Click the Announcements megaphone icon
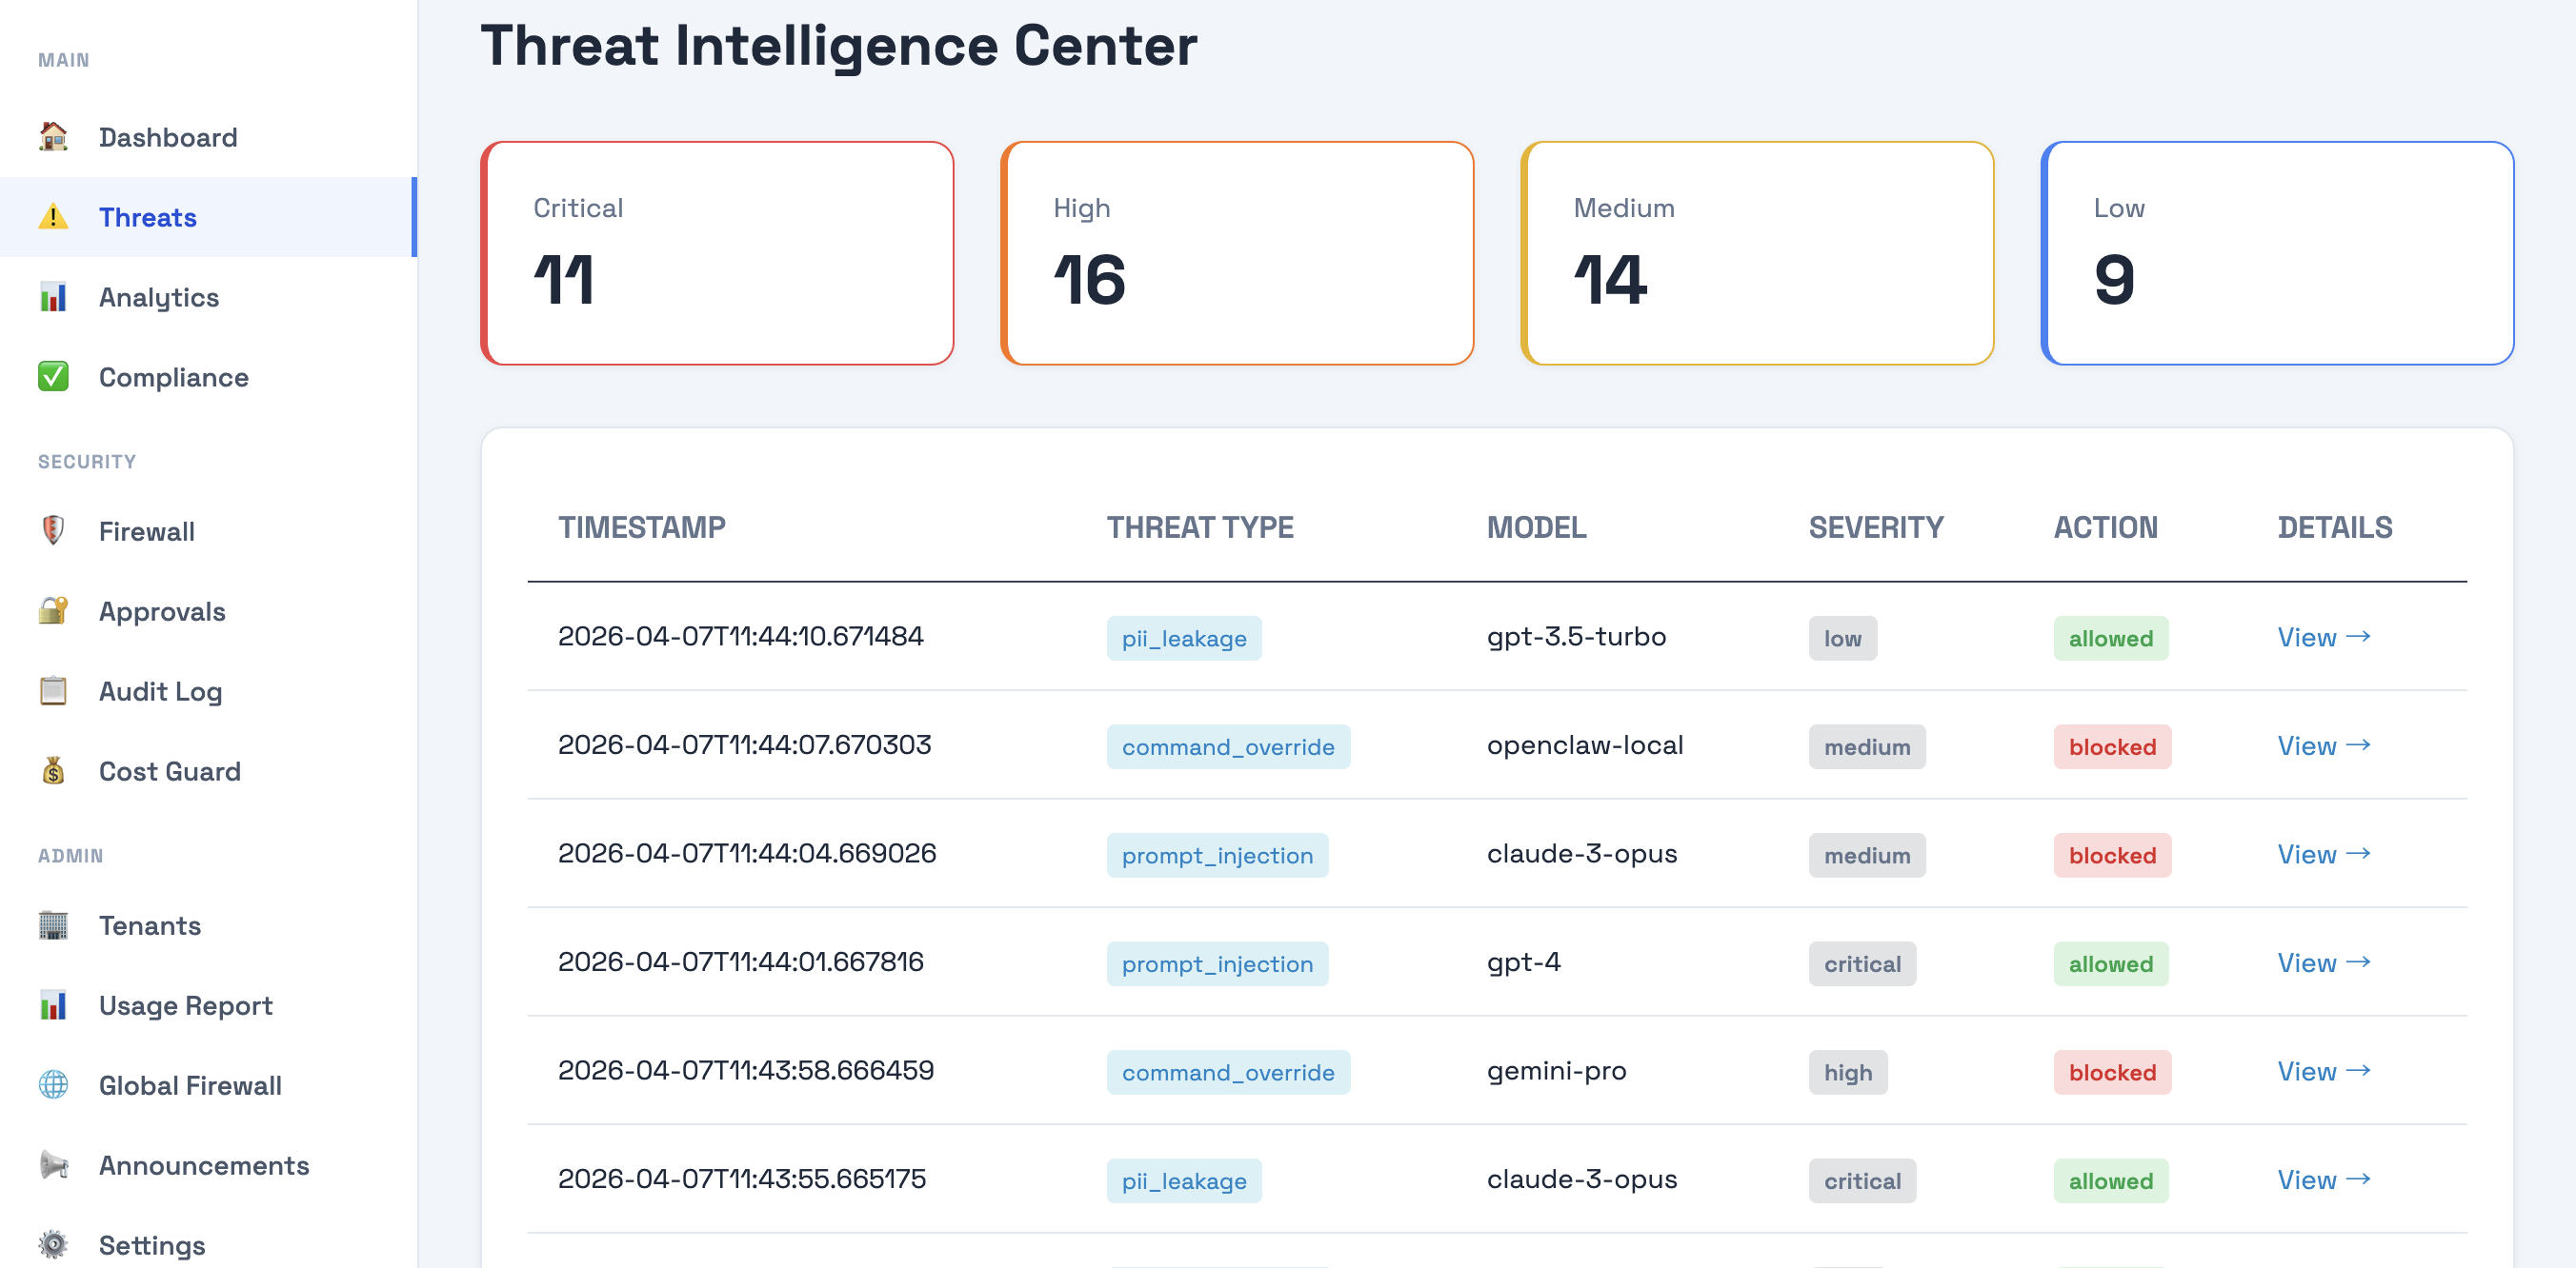Screen dimensions: 2576x1268 pyautogui.click(x=53, y=1164)
